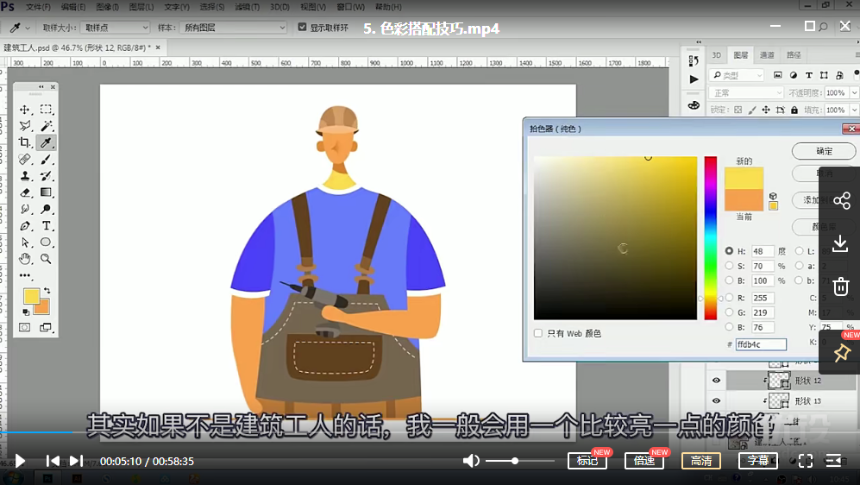Screen dimensions: 860x485
Task: Open the 取样大小 dropdown
Action: [x=116, y=28]
